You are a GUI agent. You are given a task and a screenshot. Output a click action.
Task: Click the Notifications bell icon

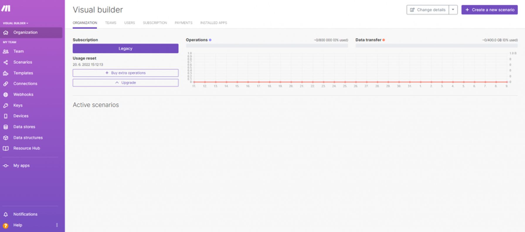point(6,214)
